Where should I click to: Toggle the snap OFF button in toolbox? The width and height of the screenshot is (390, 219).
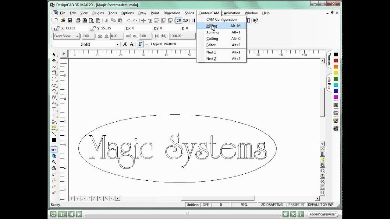pos(54,149)
